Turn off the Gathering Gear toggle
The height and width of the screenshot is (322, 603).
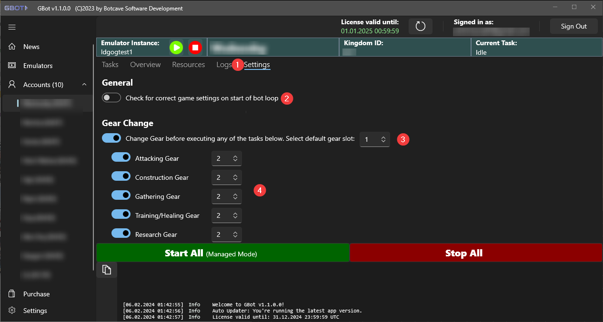coord(121,195)
